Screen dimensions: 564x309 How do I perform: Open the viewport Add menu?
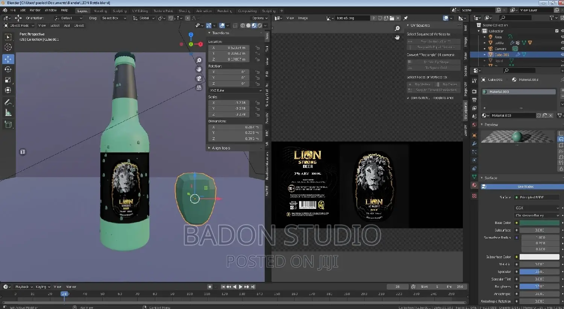coord(67,26)
